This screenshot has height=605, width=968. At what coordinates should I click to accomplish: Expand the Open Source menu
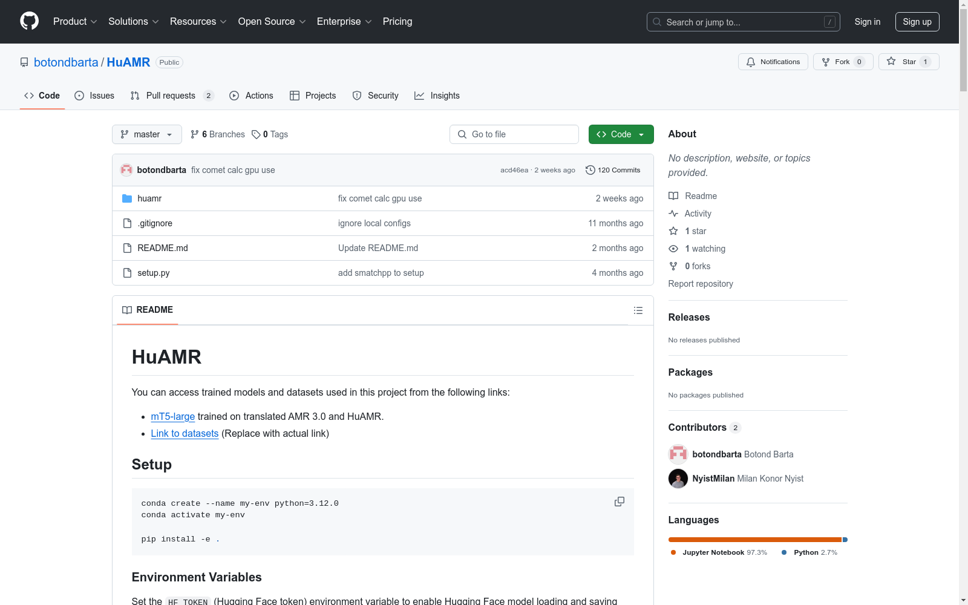pyautogui.click(x=272, y=21)
